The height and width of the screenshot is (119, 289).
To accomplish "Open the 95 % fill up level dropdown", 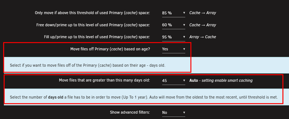I will 174,37.
